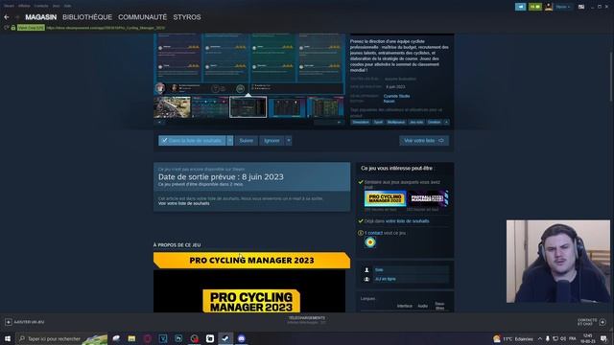Click AJOUTER UN JEU plus icon
This screenshot has height=345, width=614.
click(9, 322)
